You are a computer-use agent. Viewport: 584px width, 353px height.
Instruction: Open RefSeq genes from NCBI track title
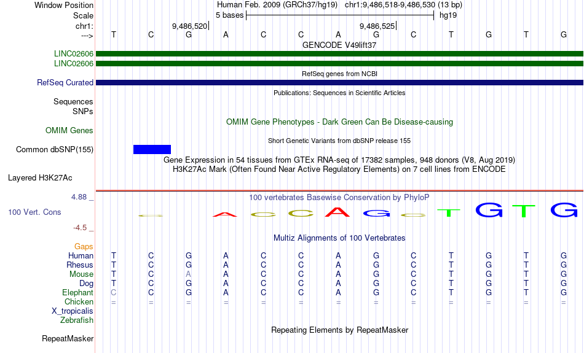tap(339, 74)
